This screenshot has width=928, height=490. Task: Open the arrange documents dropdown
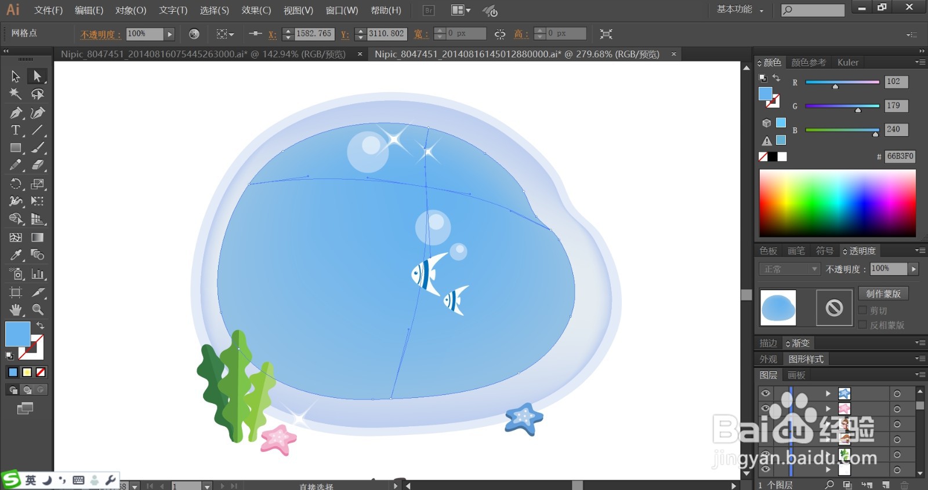tap(461, 10)
